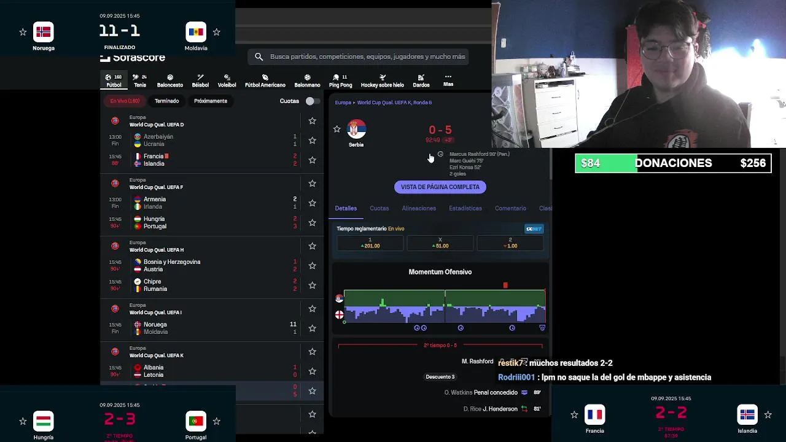This screenshot has width=786, height=442.
Task: Switch to the Cuotas tab
Action: [379, 208]
